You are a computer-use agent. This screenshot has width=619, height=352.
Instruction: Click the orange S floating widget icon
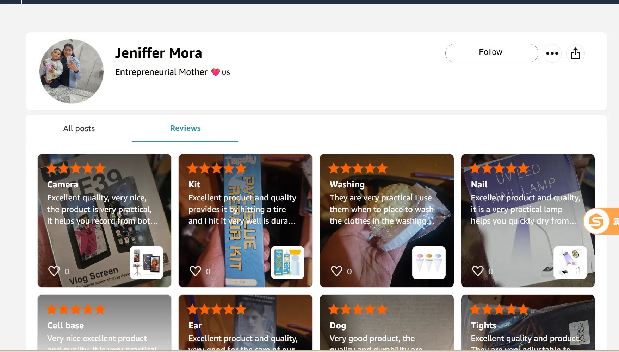coord(596,221)
